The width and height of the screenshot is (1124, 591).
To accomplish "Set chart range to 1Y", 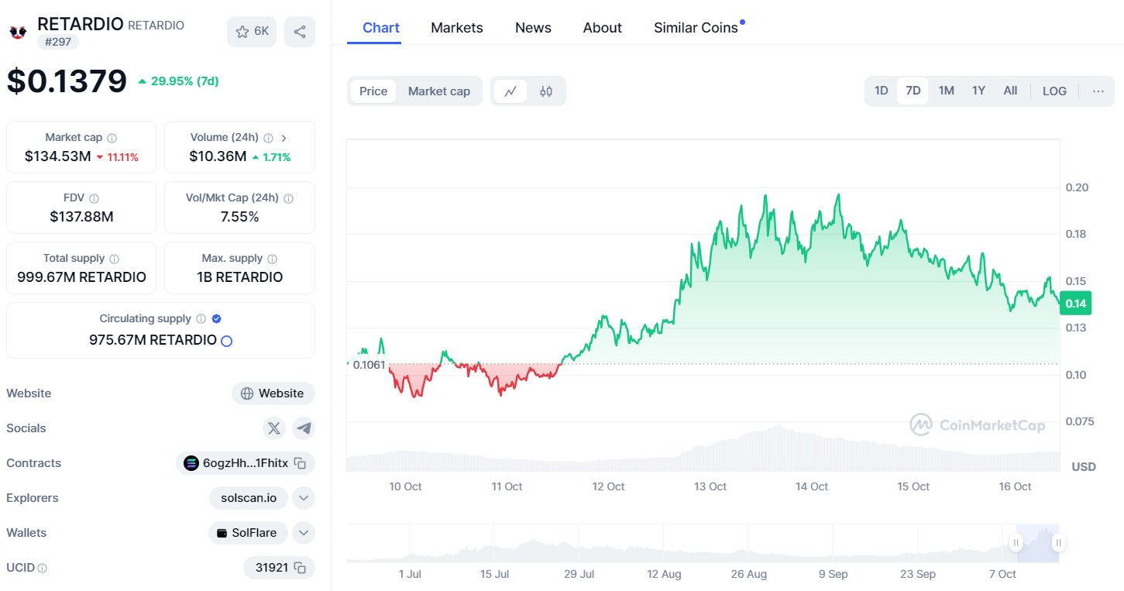I will pyautogui.click(x=978, y=91).
